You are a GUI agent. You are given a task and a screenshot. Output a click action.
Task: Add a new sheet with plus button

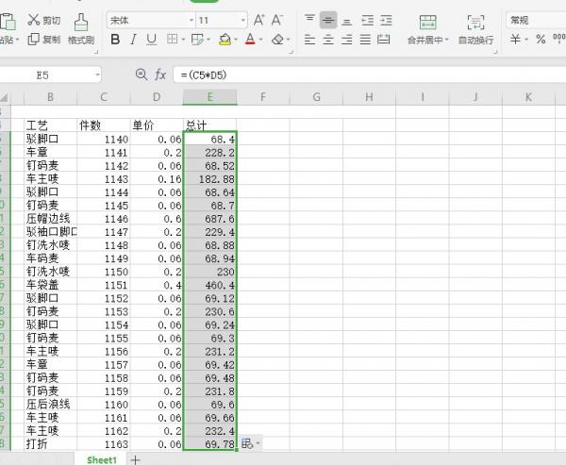click(x=135, y=459)
